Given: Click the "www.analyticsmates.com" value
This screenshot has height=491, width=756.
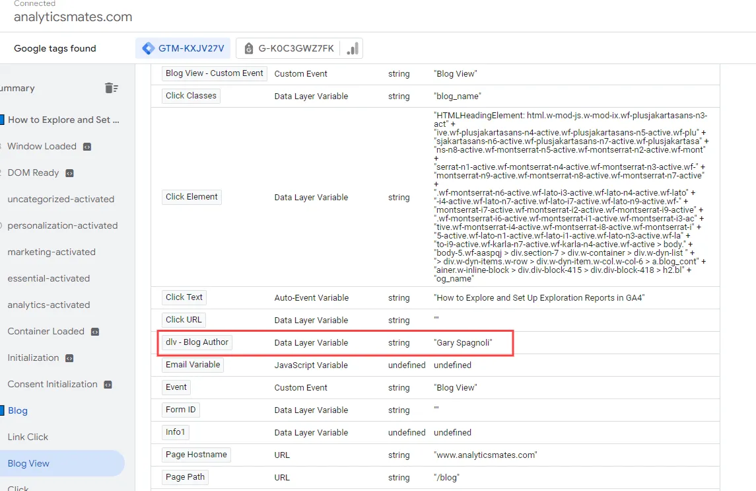Looking at the screenshot, I should tap(485, 455).
